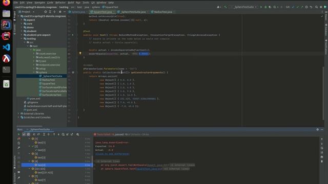Open the Build menu
328x184 pixels.
coord(71,3)
